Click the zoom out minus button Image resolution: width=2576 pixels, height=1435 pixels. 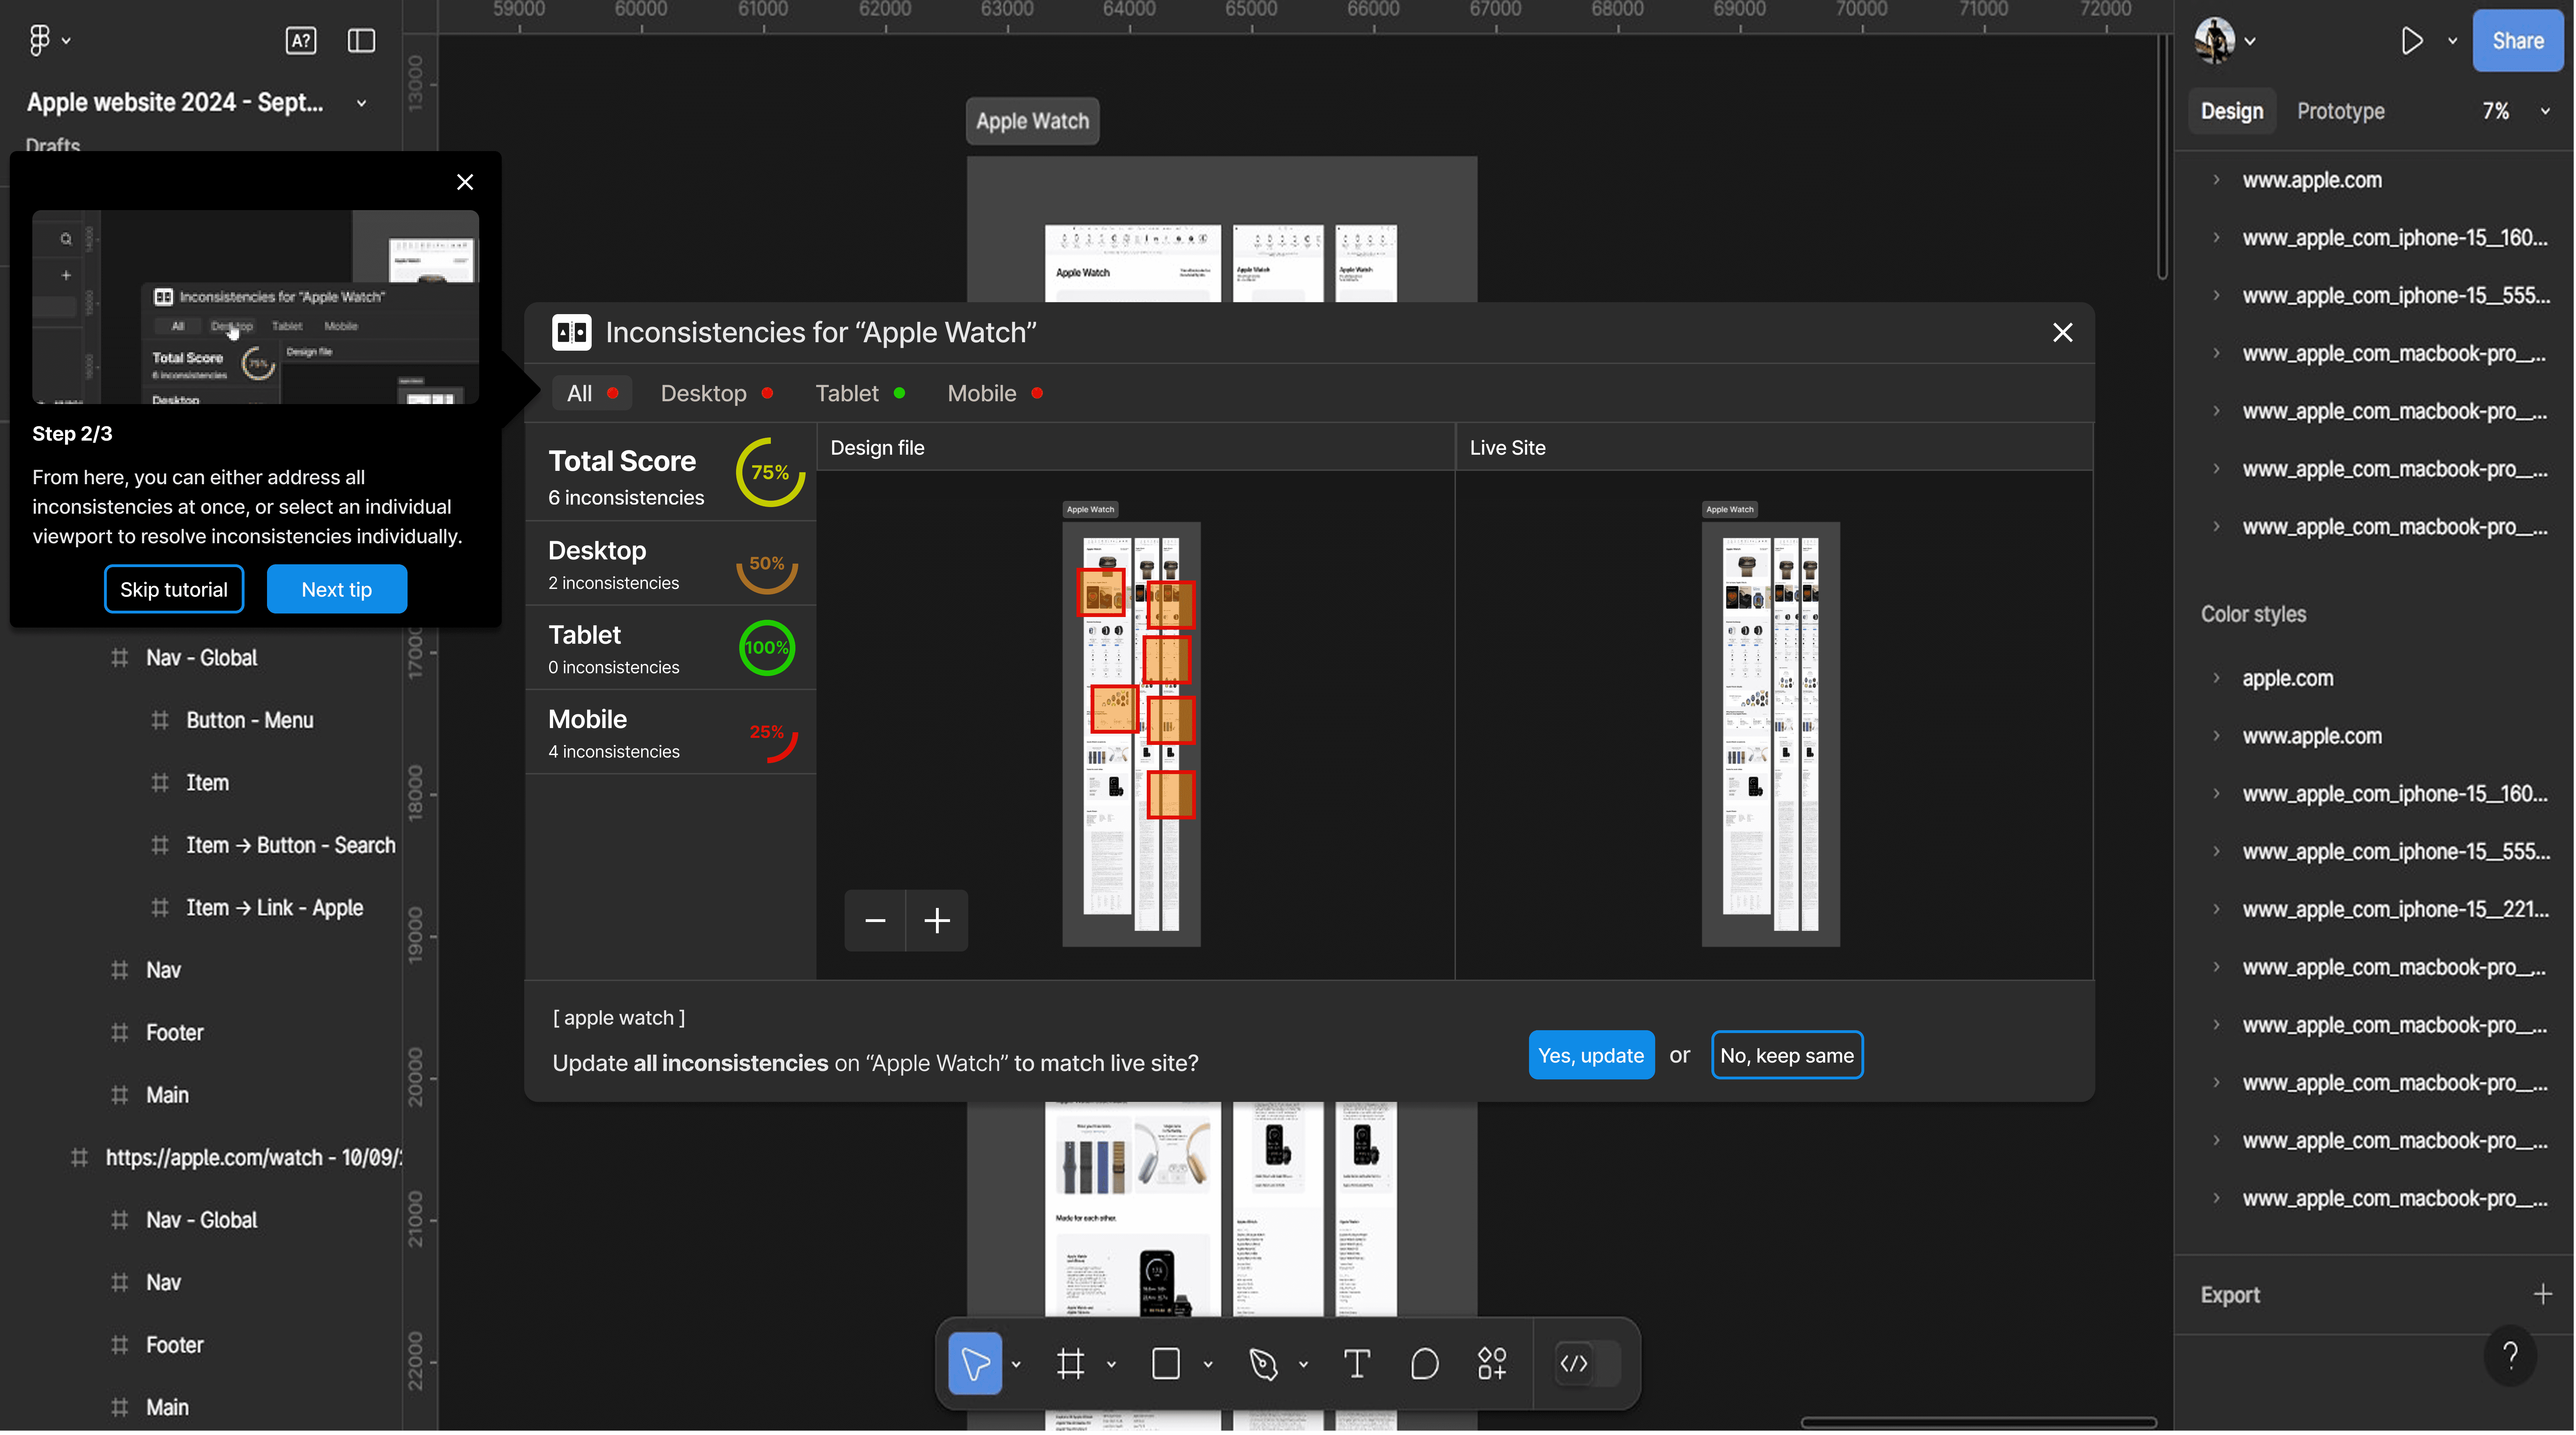[x=875, y=920]
